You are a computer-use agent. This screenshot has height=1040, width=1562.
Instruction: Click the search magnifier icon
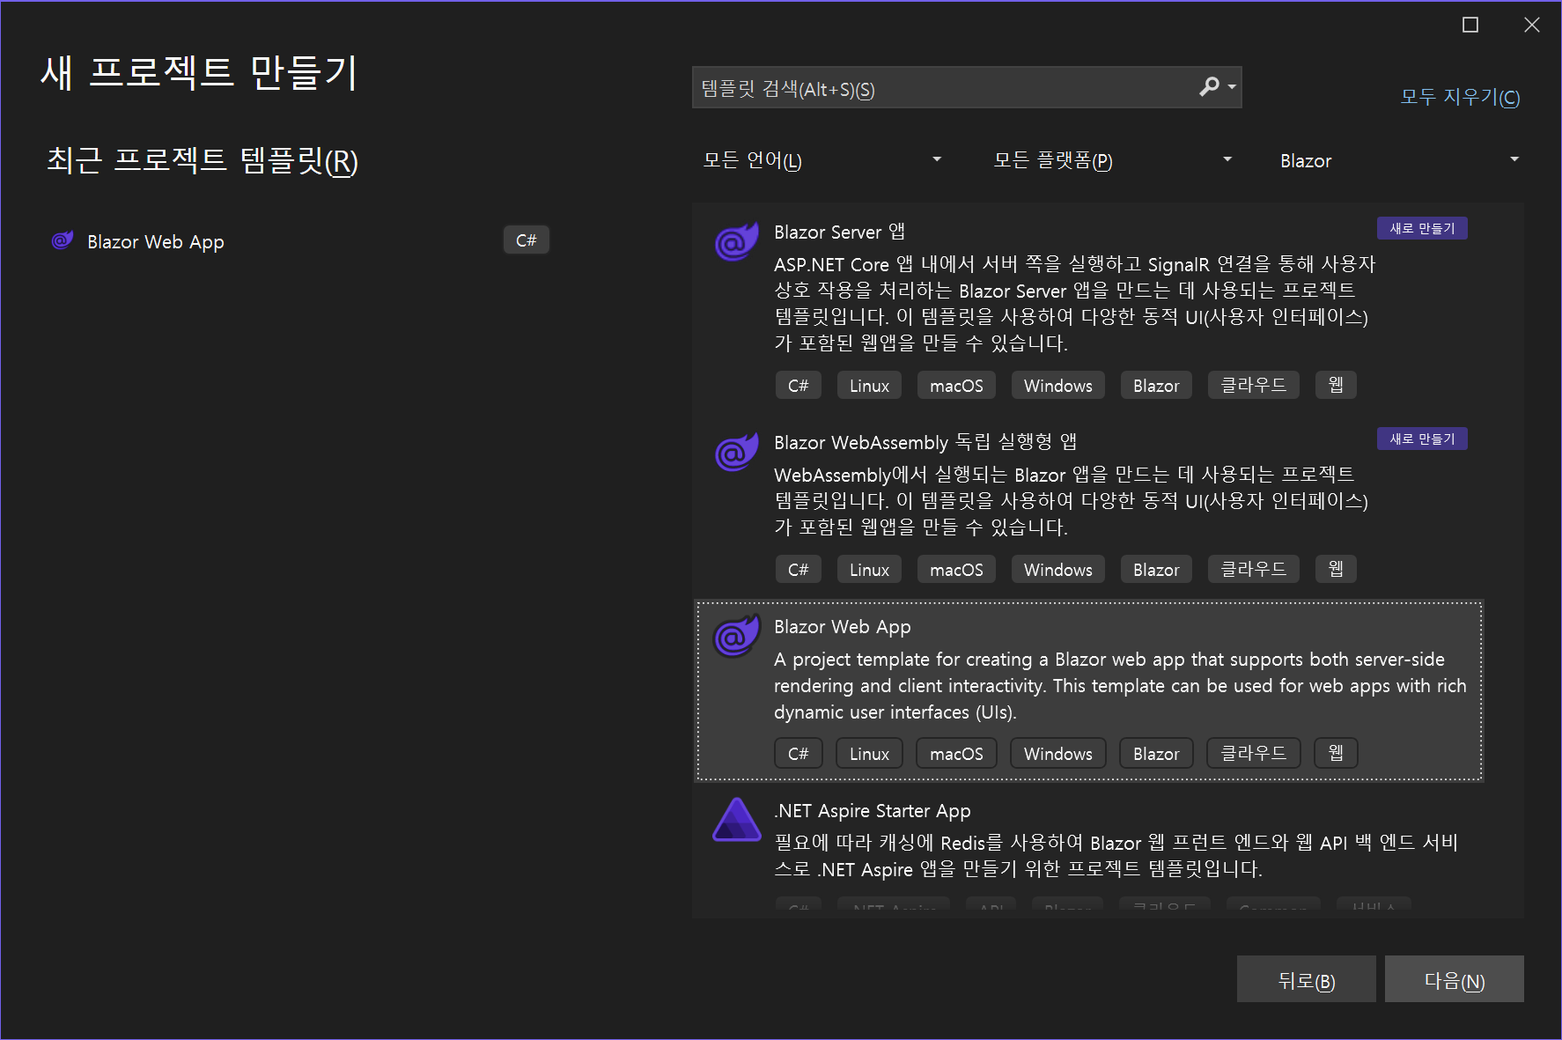click(x=1210, y=86)
